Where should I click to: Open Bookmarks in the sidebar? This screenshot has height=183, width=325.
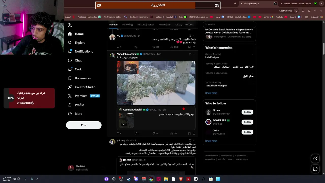pyautogui.click(x=79, y=78)
